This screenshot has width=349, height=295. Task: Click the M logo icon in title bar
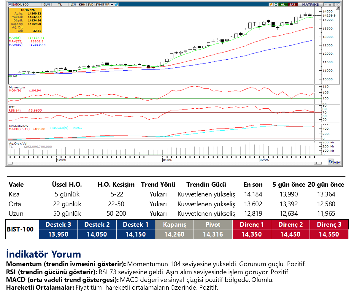coord(10,4)
